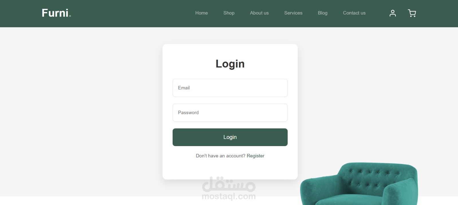Screen dimensions: 458x205
Task: Open the Shop menu item
Action: 229,13
